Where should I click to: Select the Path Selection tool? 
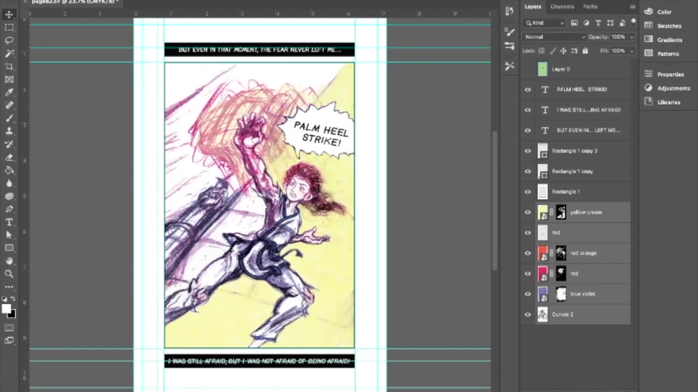pos(9,235)
